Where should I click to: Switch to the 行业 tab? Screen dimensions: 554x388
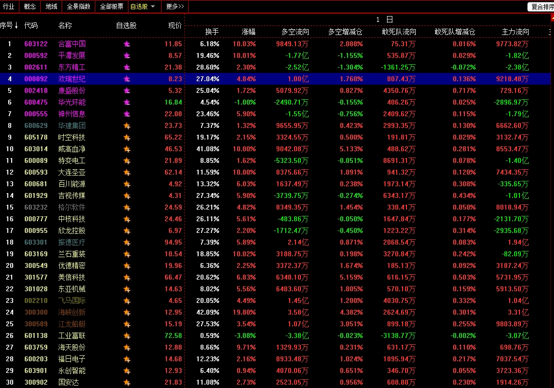(x=8, y=6)
